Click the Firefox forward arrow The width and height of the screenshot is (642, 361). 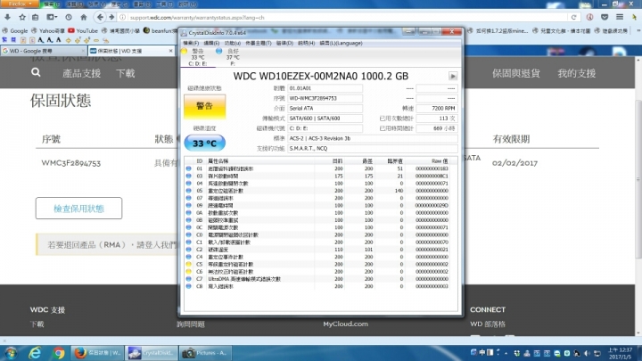coord(111,17)
